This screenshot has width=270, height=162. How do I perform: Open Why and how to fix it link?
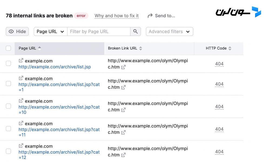point(117,16)
